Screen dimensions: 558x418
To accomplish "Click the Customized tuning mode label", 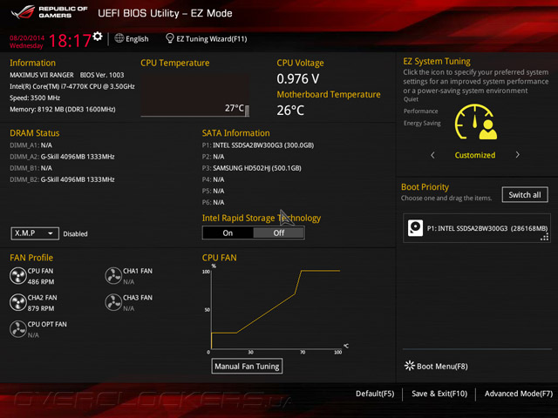I will 475,155.
